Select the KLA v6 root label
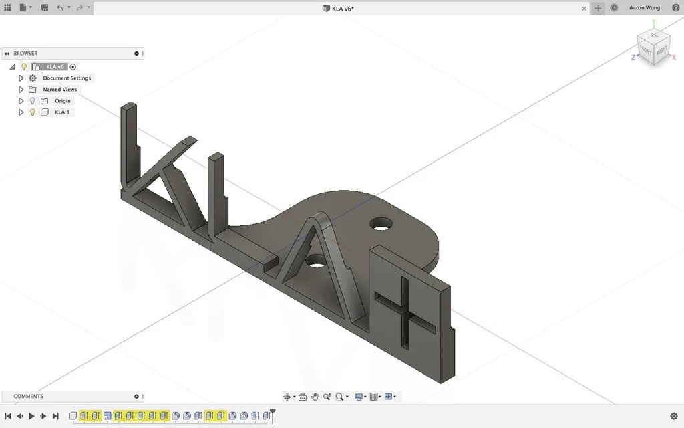Screen dimensions: 684x428 coord(55,67)
